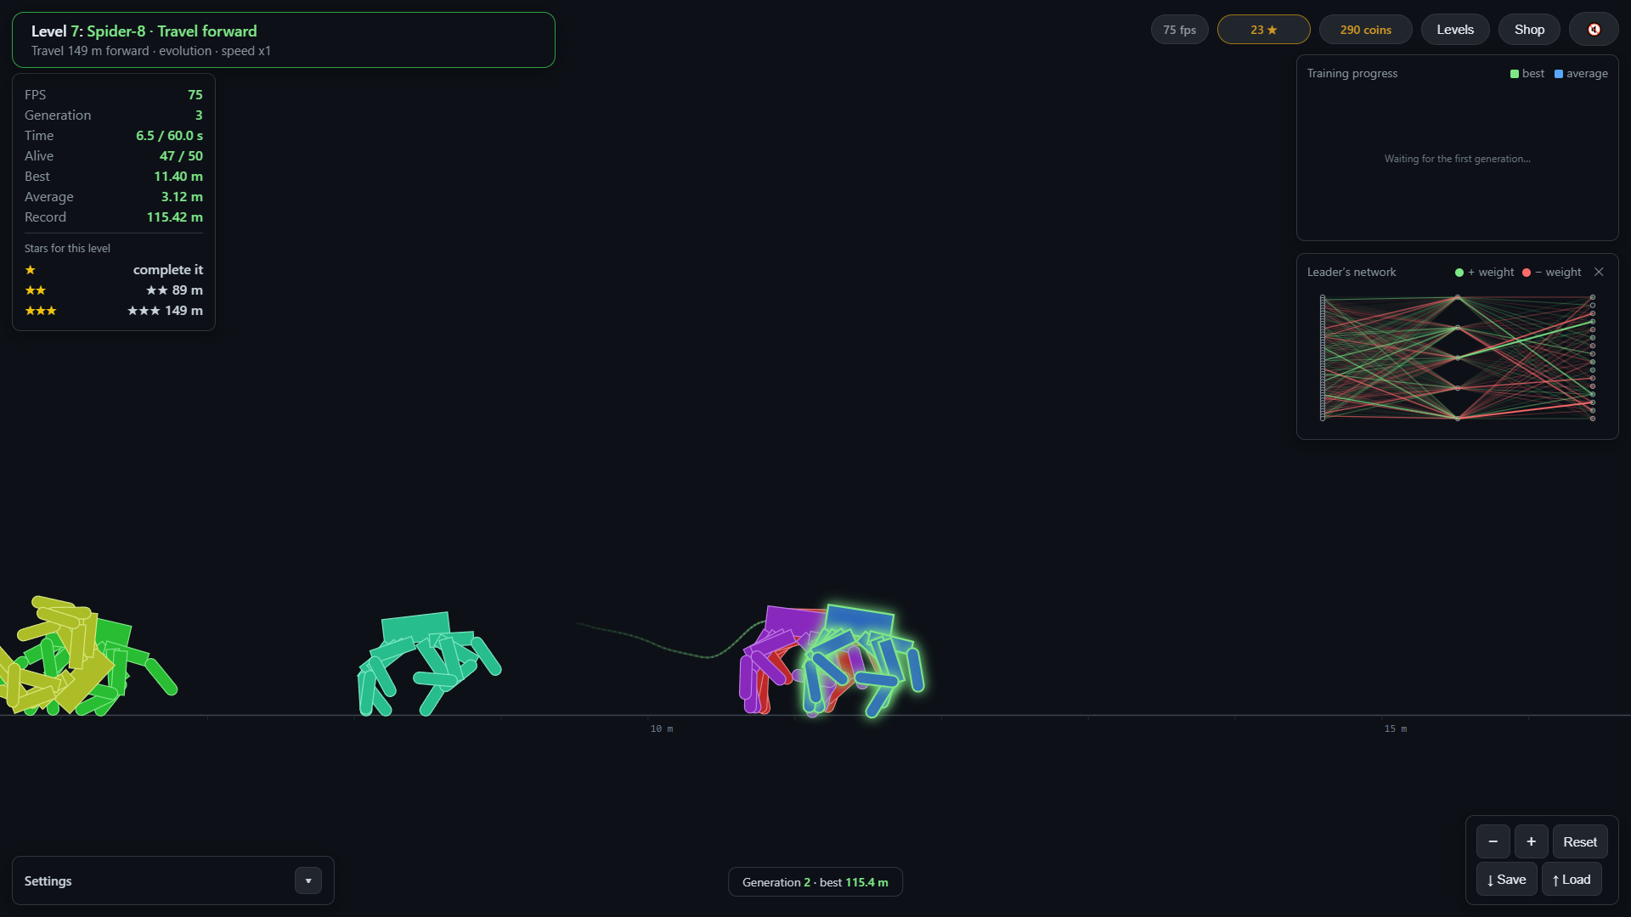
Task: Click the green '+ weight' legend dot
Action: tap(1459, 273)
